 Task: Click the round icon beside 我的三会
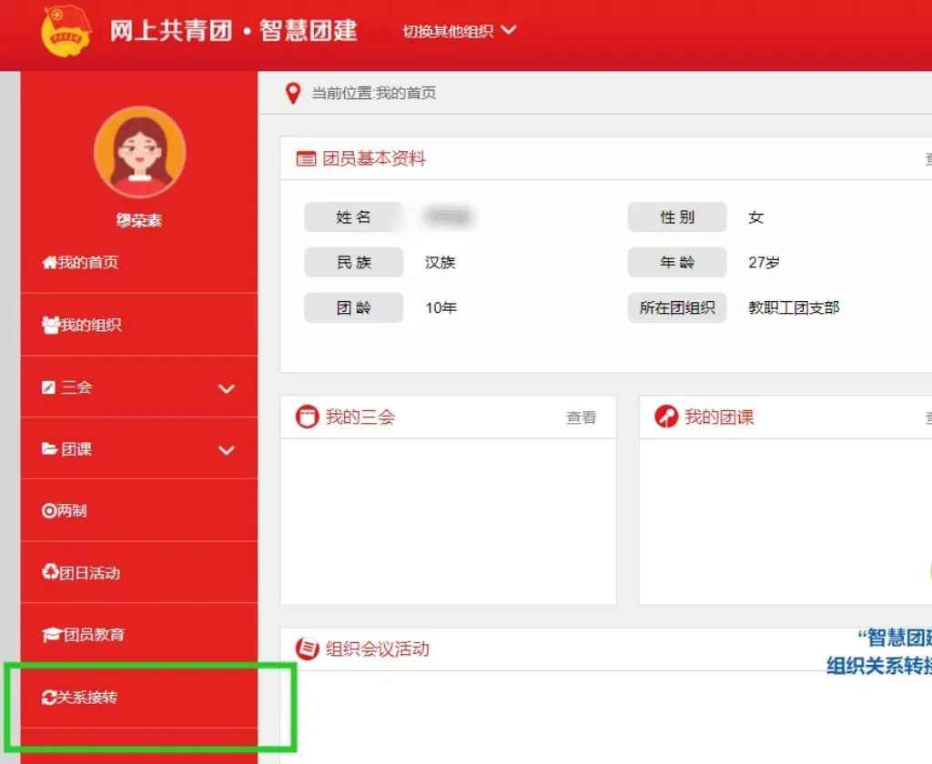point(308,417)
